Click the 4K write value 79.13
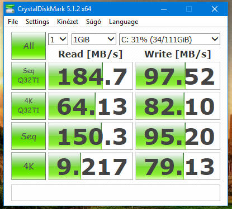Viewport: 232px width, 209px height. tap(178, 166)
